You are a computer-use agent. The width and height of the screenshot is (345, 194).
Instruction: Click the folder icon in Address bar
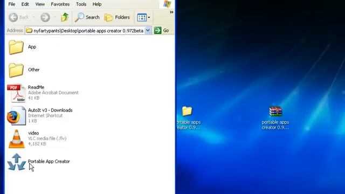click(29, 31)
